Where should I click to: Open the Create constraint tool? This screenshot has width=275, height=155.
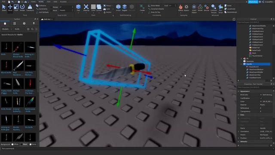point(142,8)
